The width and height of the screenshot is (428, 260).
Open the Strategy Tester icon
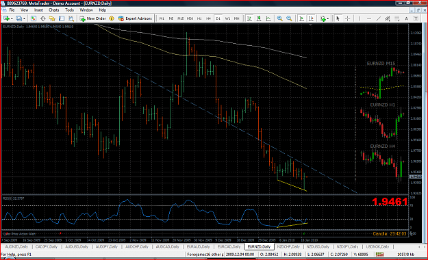(71, 18)
